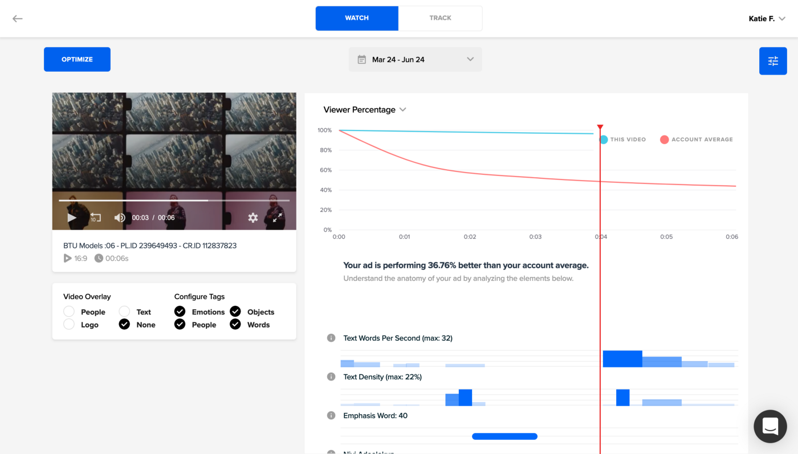Click the red playhead marker on chart
The image size is (798, 454).
pos(600,127)
